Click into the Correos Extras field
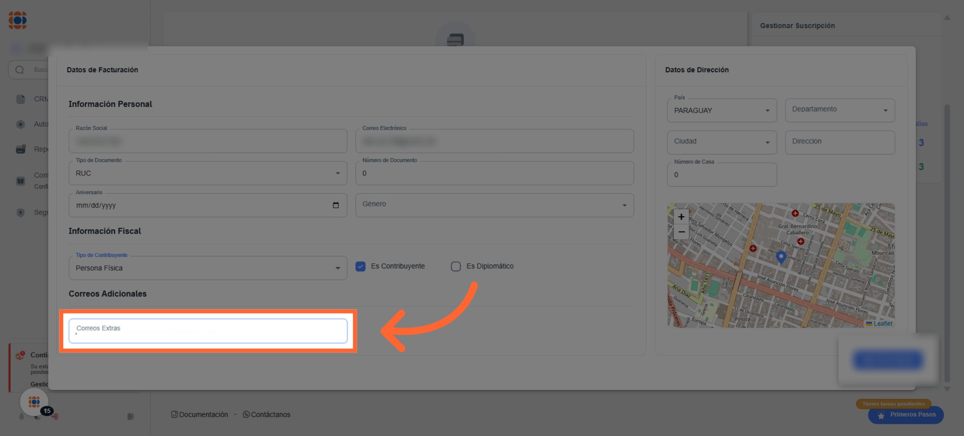The height and width of the screenshot is (436, 964). [208, 331]
